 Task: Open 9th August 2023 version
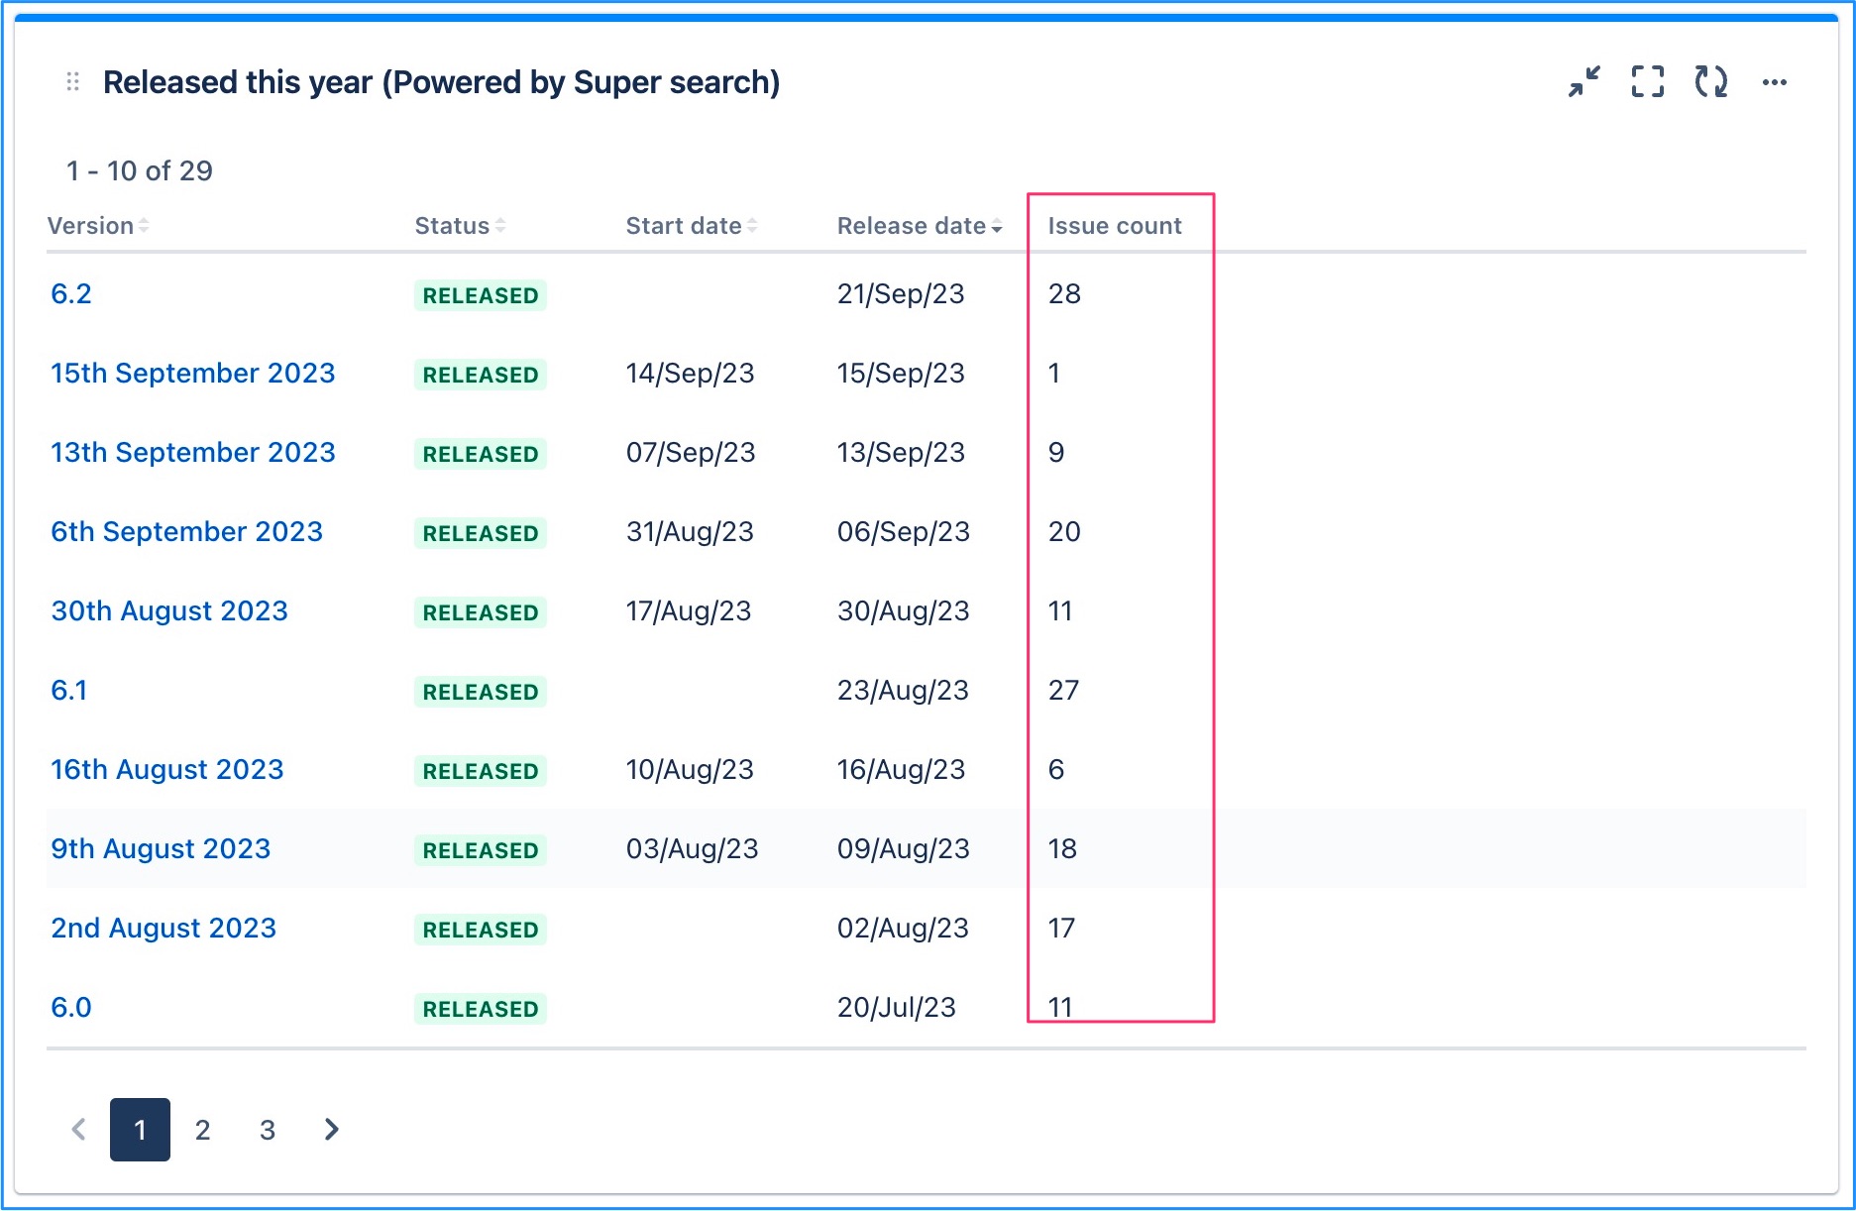click(x=161, y=849)
